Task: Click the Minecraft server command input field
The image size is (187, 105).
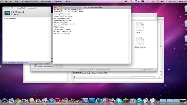Action: tap(118, 80)
